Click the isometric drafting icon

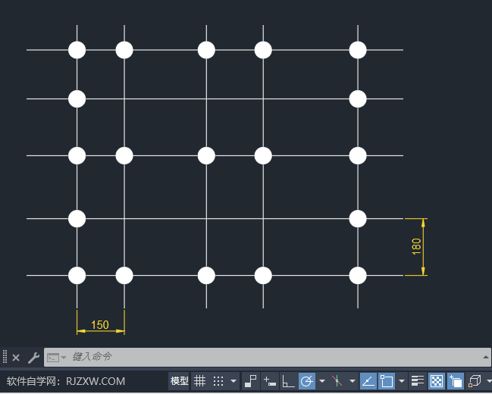tap(337, 380)
